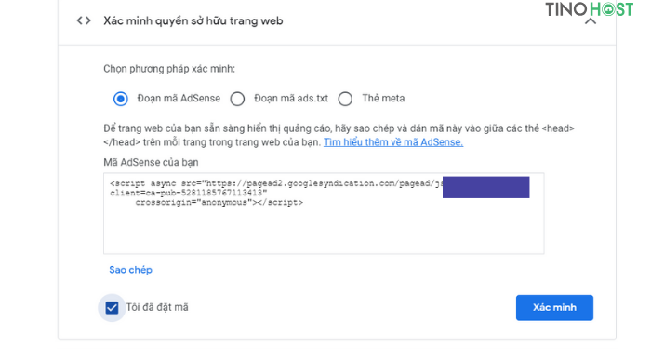Choose the Thẻ meta verification method
Viewport: 651px width, 349px height.
[x=345, y=99]
